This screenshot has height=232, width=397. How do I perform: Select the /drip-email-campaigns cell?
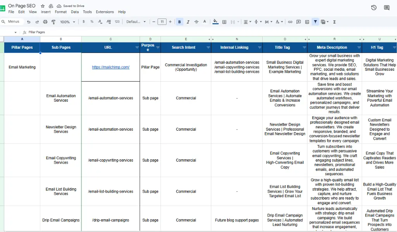[x=110, y=220]
